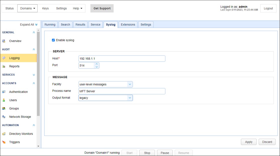Image resolution: width=280 pixels, height=156 pixels.
Task: Uncheck the Enable syslog checkbox
Action: 53,40
